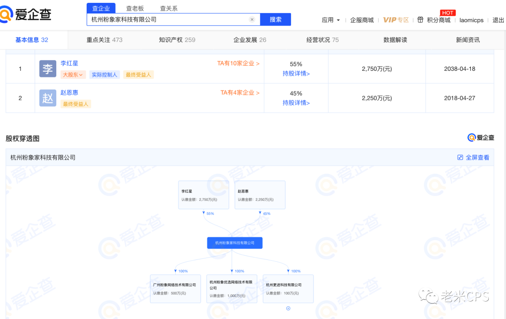
Task: Expand the 大股东 tag dropdown
Action: tap(73, 75)
